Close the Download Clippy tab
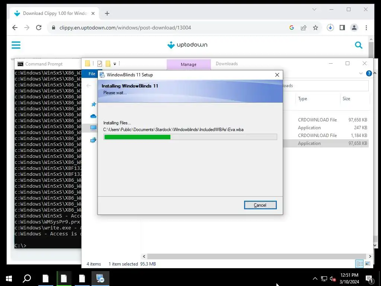The image size is (381, 286). coord(93,13)
